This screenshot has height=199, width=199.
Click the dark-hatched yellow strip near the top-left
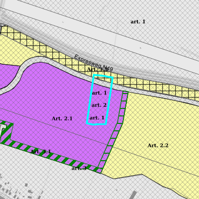point(33,44)
